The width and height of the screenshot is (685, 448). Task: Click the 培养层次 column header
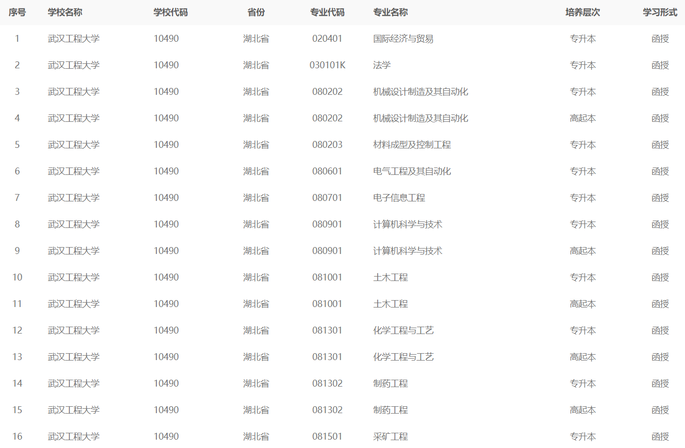(583, 12)
